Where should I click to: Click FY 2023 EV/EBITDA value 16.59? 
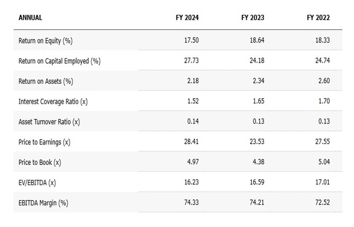(x=256, y=183)
